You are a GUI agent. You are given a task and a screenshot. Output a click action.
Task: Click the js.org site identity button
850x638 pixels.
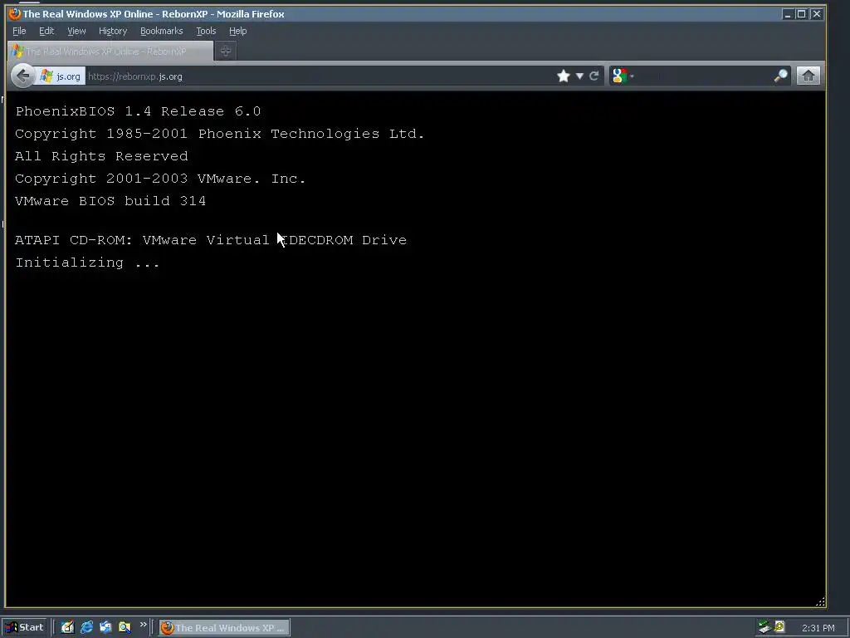click(61, 76)
